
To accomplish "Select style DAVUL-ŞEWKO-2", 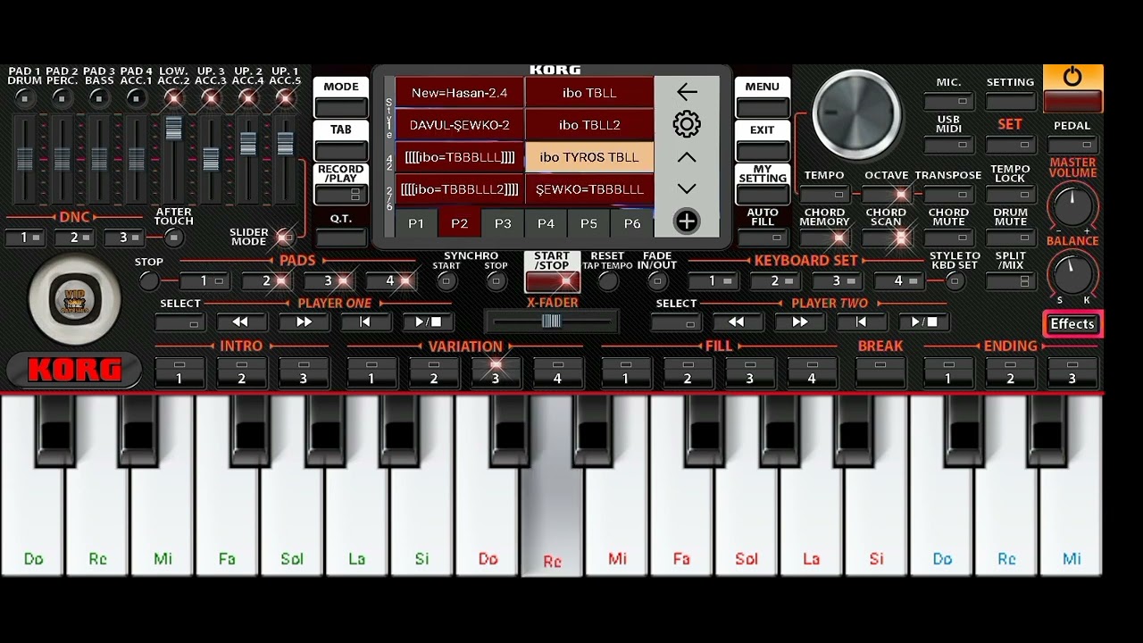I will [x=460, y=125].
